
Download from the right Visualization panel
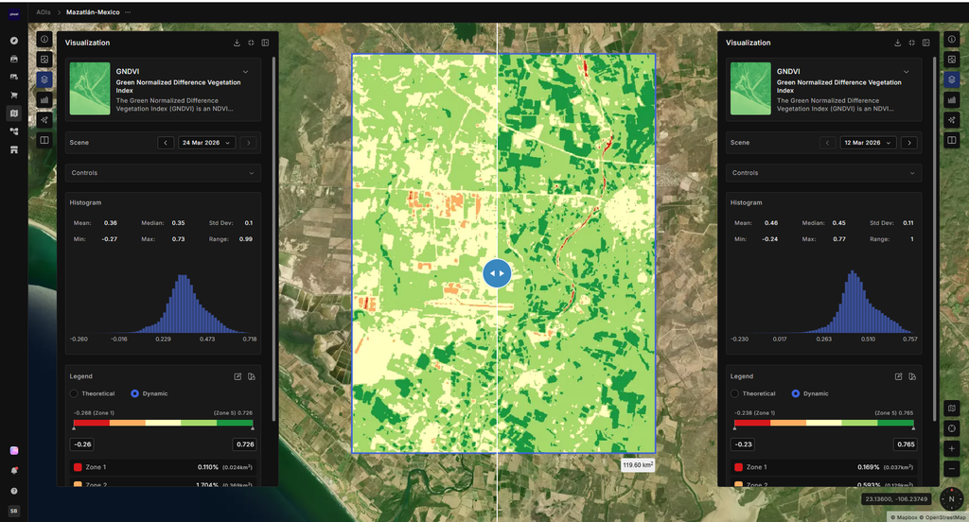click(x=897, y=43)
